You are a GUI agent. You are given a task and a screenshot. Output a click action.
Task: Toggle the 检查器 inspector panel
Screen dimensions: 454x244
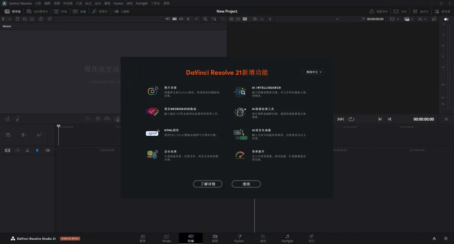point(442,11)
